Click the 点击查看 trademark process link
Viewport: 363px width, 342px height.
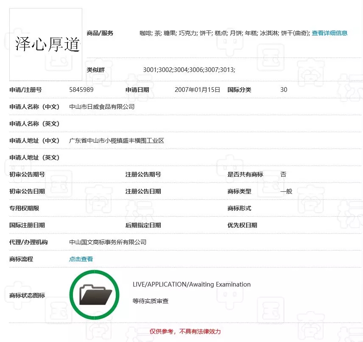[81, 259]
